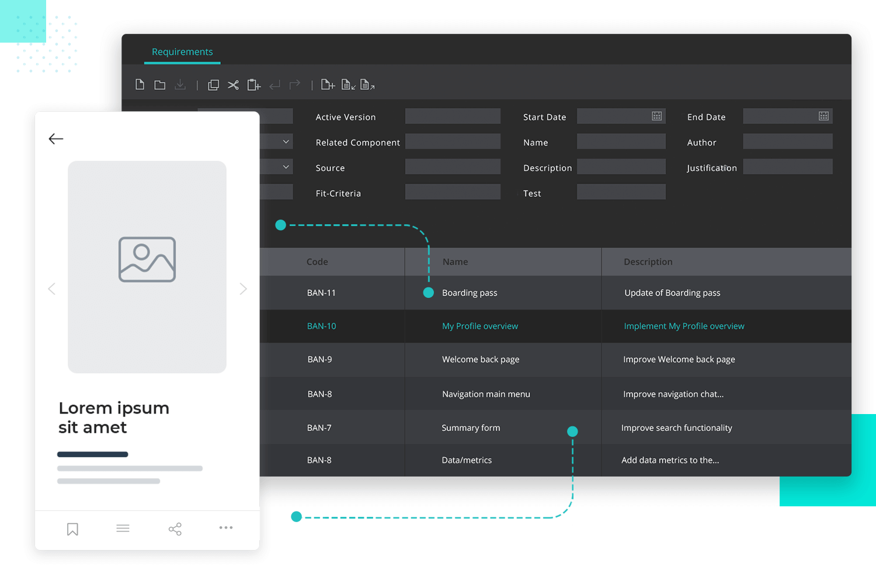Click the Active Version input field

click(x=453, y=116)
